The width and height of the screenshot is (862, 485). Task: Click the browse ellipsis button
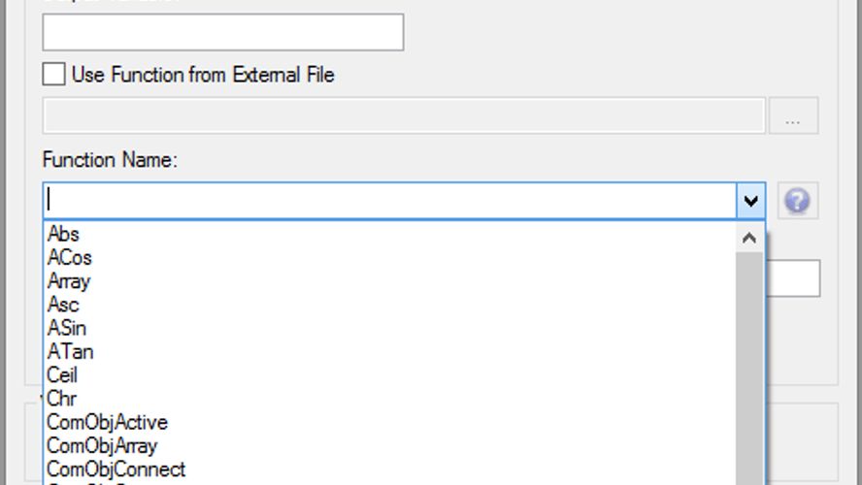(793, 116)
